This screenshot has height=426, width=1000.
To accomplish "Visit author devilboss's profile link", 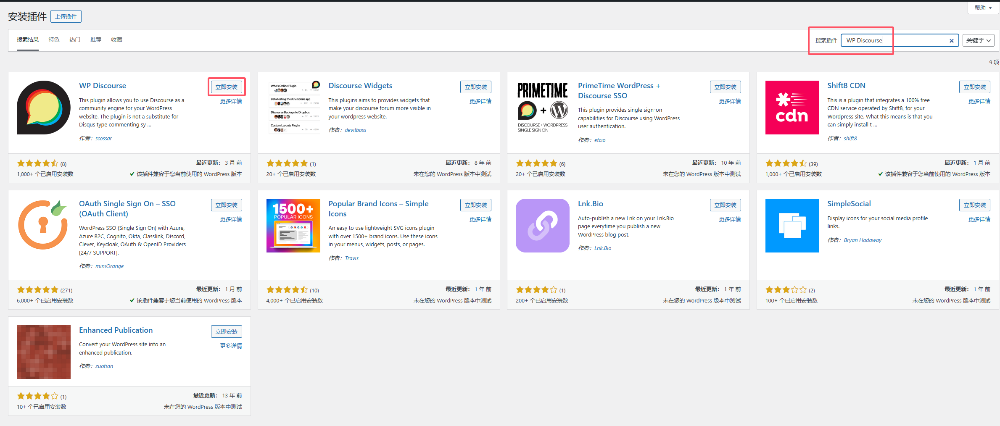I will [x=356, y=130].
